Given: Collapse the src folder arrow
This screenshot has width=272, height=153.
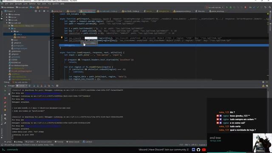Looking at the screenshot, I should [x=9, y=28].
